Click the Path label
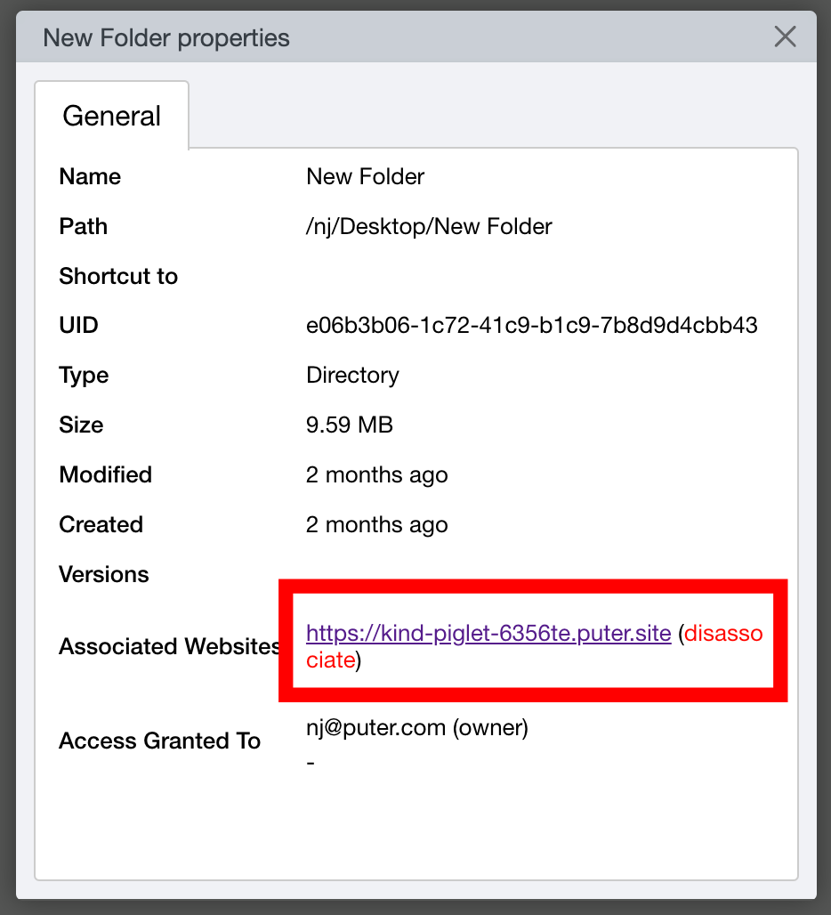The width and height of the screenshot is (831, 915). (x=84, y=226)
